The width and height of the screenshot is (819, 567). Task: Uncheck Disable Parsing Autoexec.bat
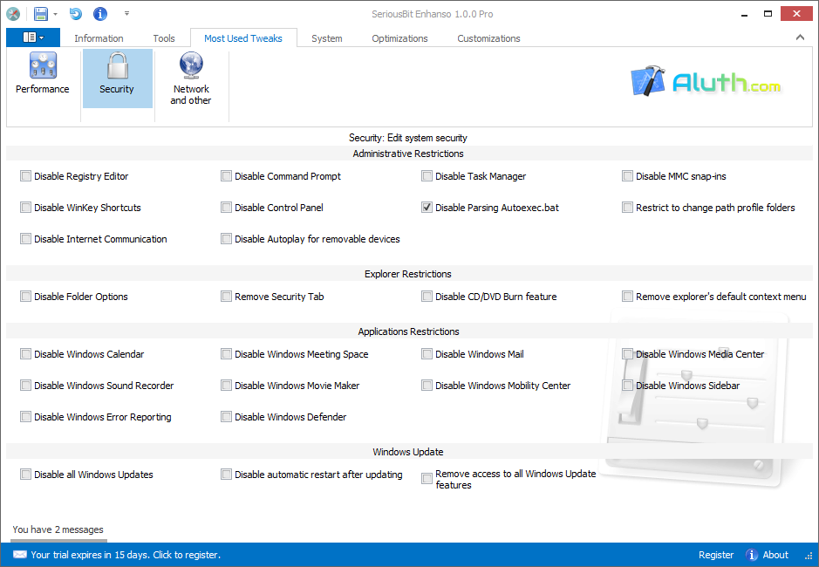(427, 207)
